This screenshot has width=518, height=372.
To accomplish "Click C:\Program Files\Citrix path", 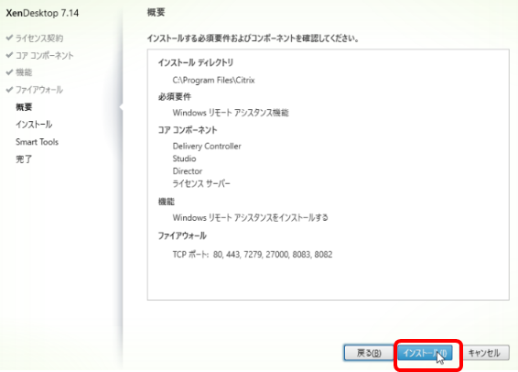I will 213,80.
